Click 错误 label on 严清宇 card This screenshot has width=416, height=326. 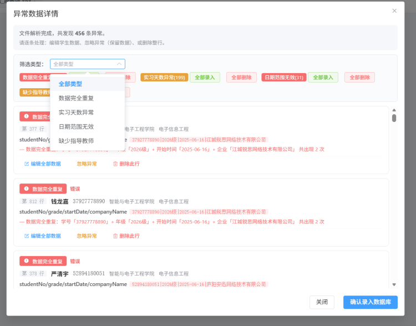click(75, 261)
